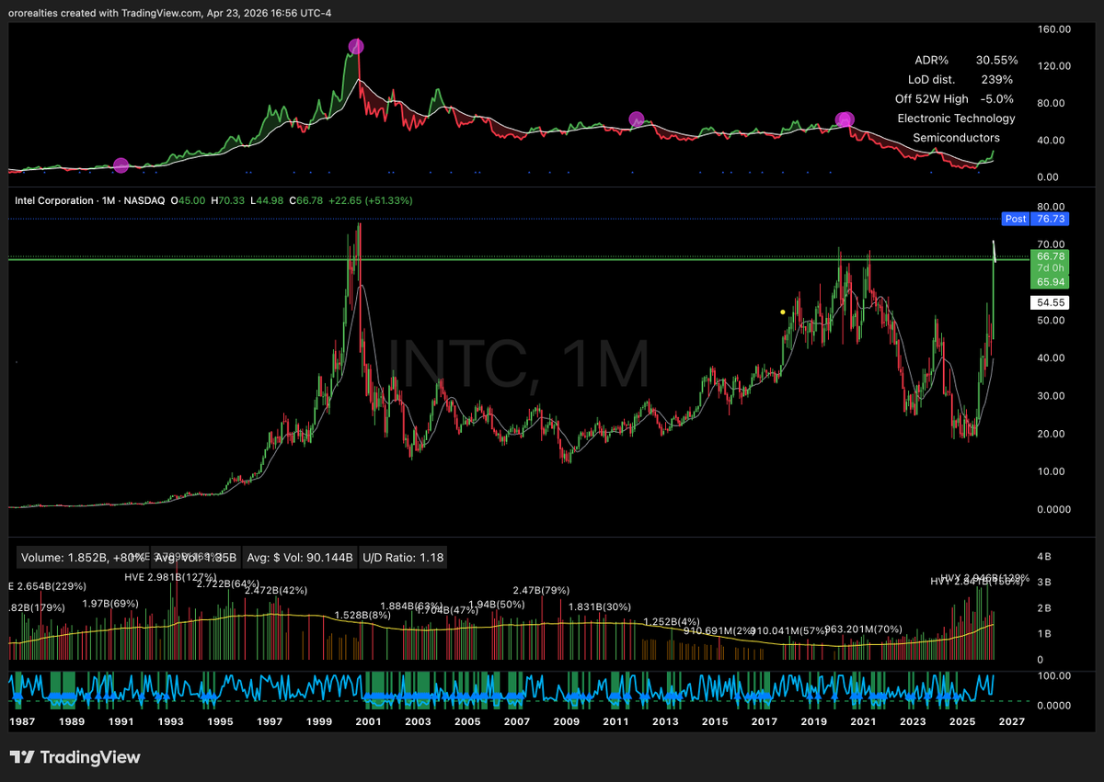Click the 100.00 oscillator scale value
The width and height of the screenshot is (1104, 782).
1053,675
